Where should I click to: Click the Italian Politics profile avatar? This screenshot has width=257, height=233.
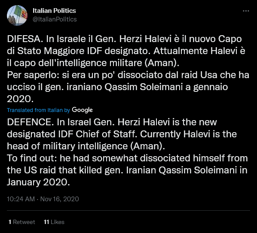(x=17, y=15)
